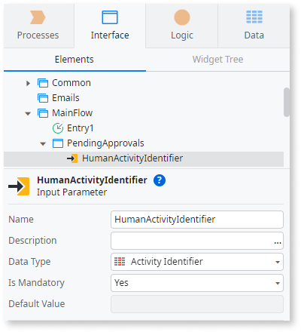
Task: Click the MainFlow flow icon
Action: point(43,113)
